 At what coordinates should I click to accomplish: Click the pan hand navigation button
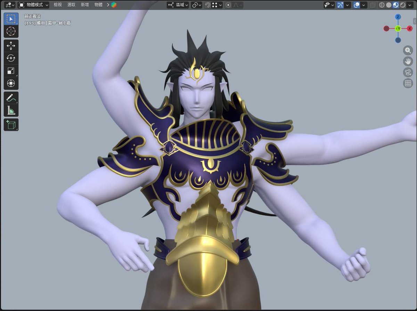click(x=408, y=62)
